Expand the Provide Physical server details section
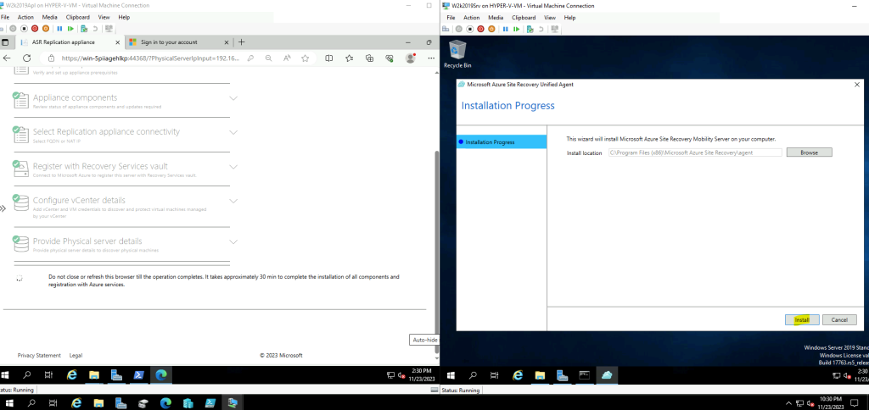869x410 pixels. tap(233, 241)
